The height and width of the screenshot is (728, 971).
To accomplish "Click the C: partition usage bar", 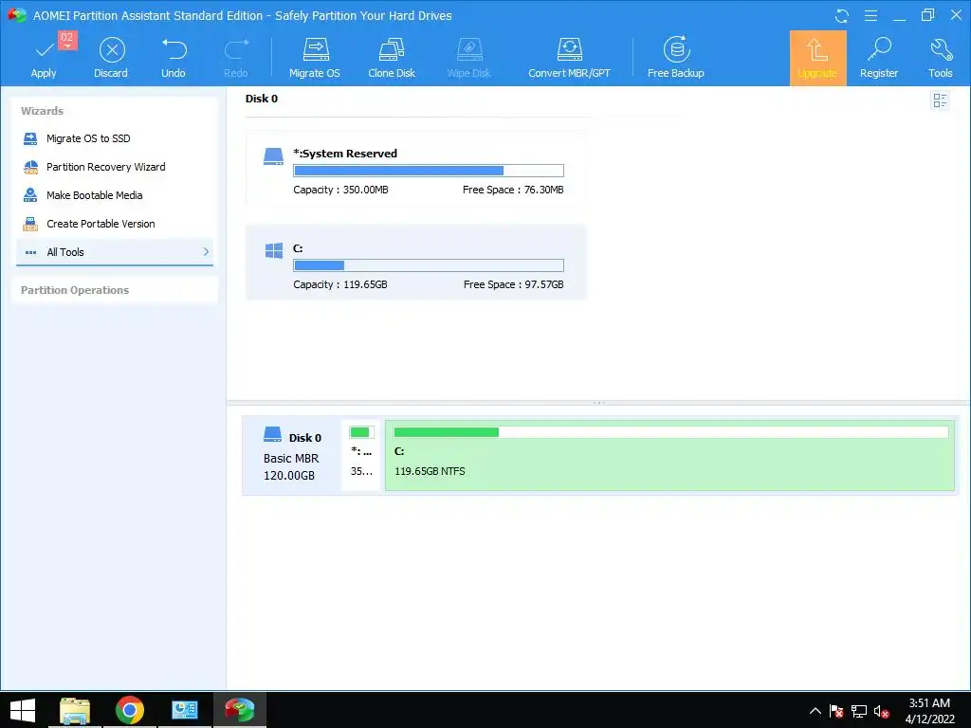I will click(429, 265).
